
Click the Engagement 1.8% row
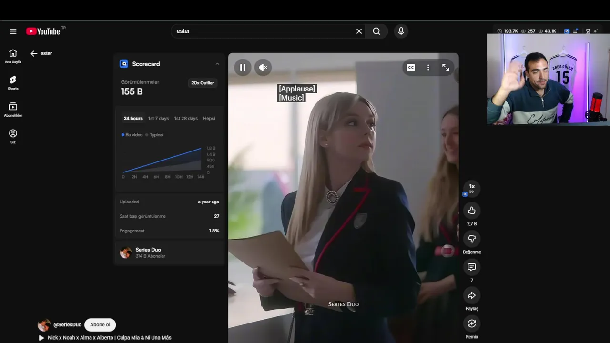(169, 231)
